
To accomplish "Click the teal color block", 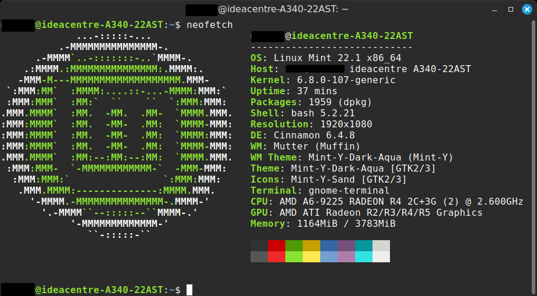I will coord(364,245).
